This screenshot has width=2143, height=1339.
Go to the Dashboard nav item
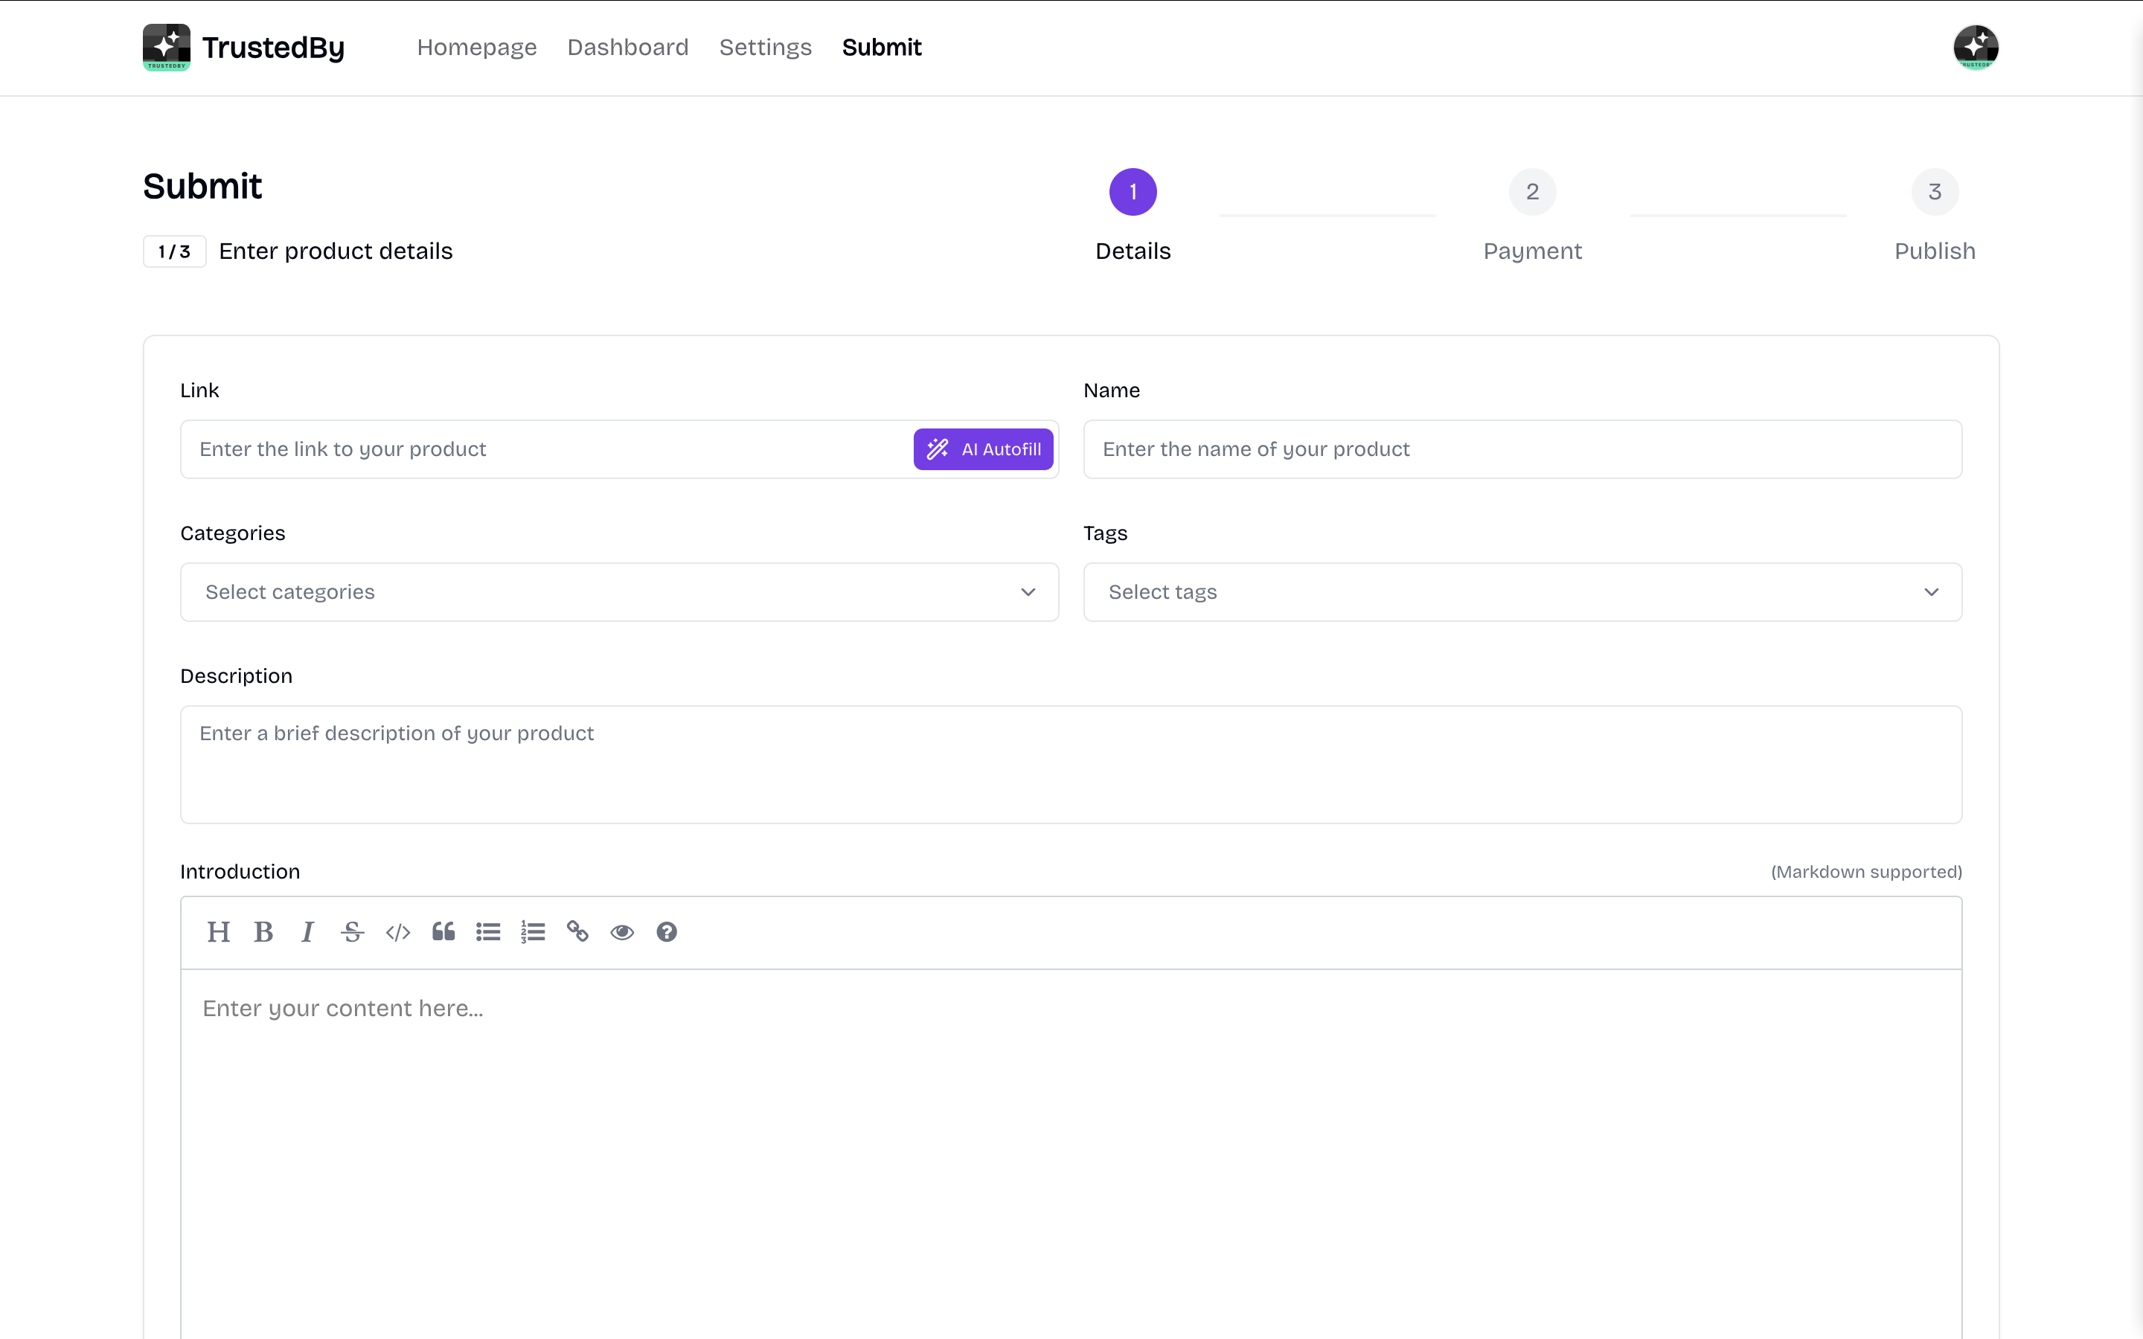628,47
